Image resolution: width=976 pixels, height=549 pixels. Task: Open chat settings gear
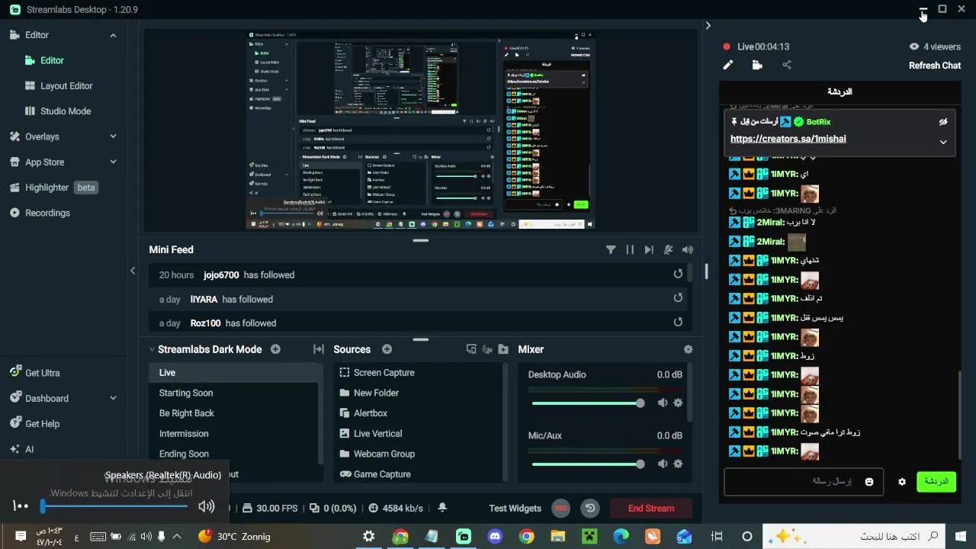point(902,482)
